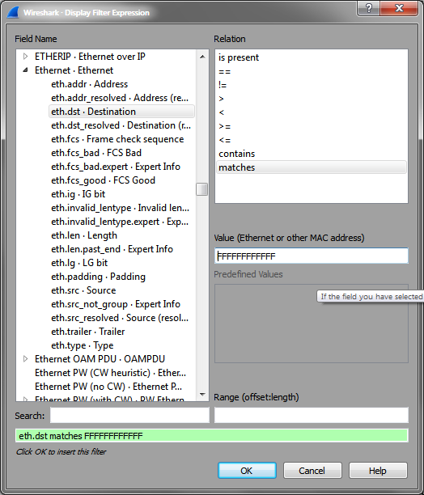Image resolution: width=424 pixels, height=495 pixels.
Task: Click the field name Search box
Action: (129, 415)
